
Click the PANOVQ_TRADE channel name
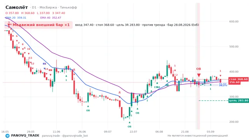point(25,136)
